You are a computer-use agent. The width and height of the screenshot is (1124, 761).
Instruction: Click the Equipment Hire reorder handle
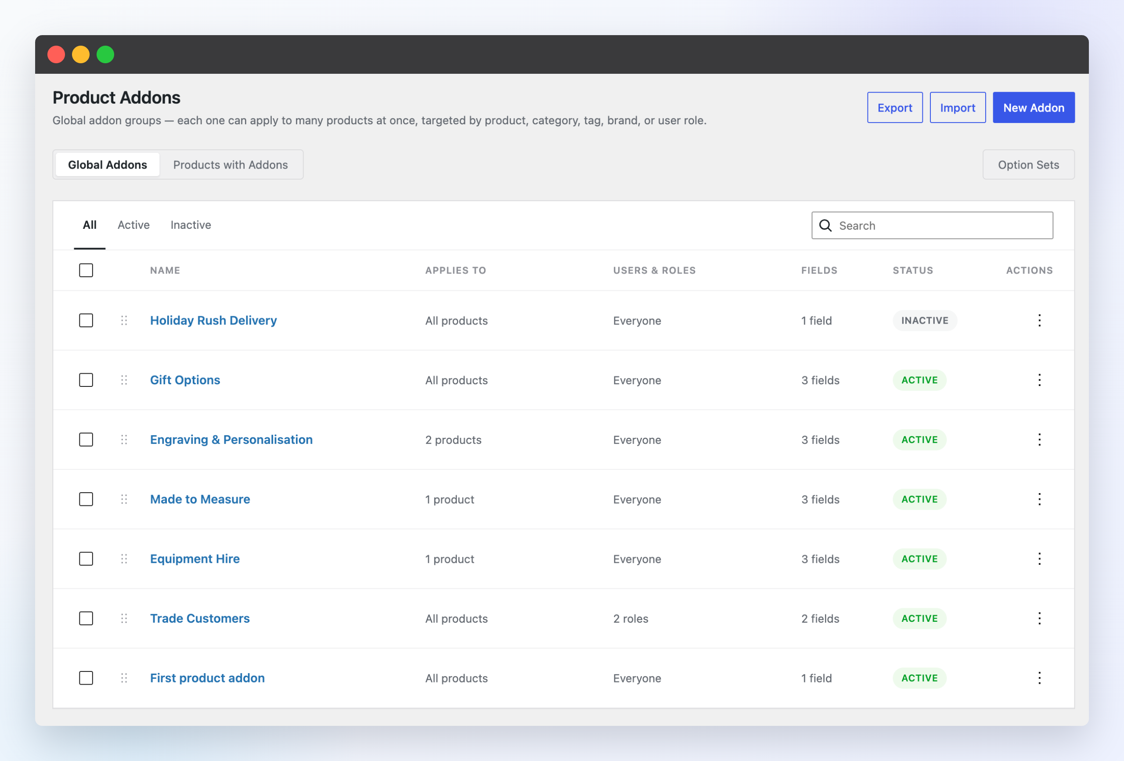(124, 559)
